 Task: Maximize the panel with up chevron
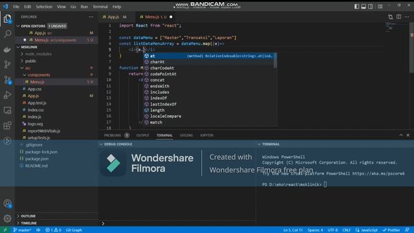coord(401,135)
